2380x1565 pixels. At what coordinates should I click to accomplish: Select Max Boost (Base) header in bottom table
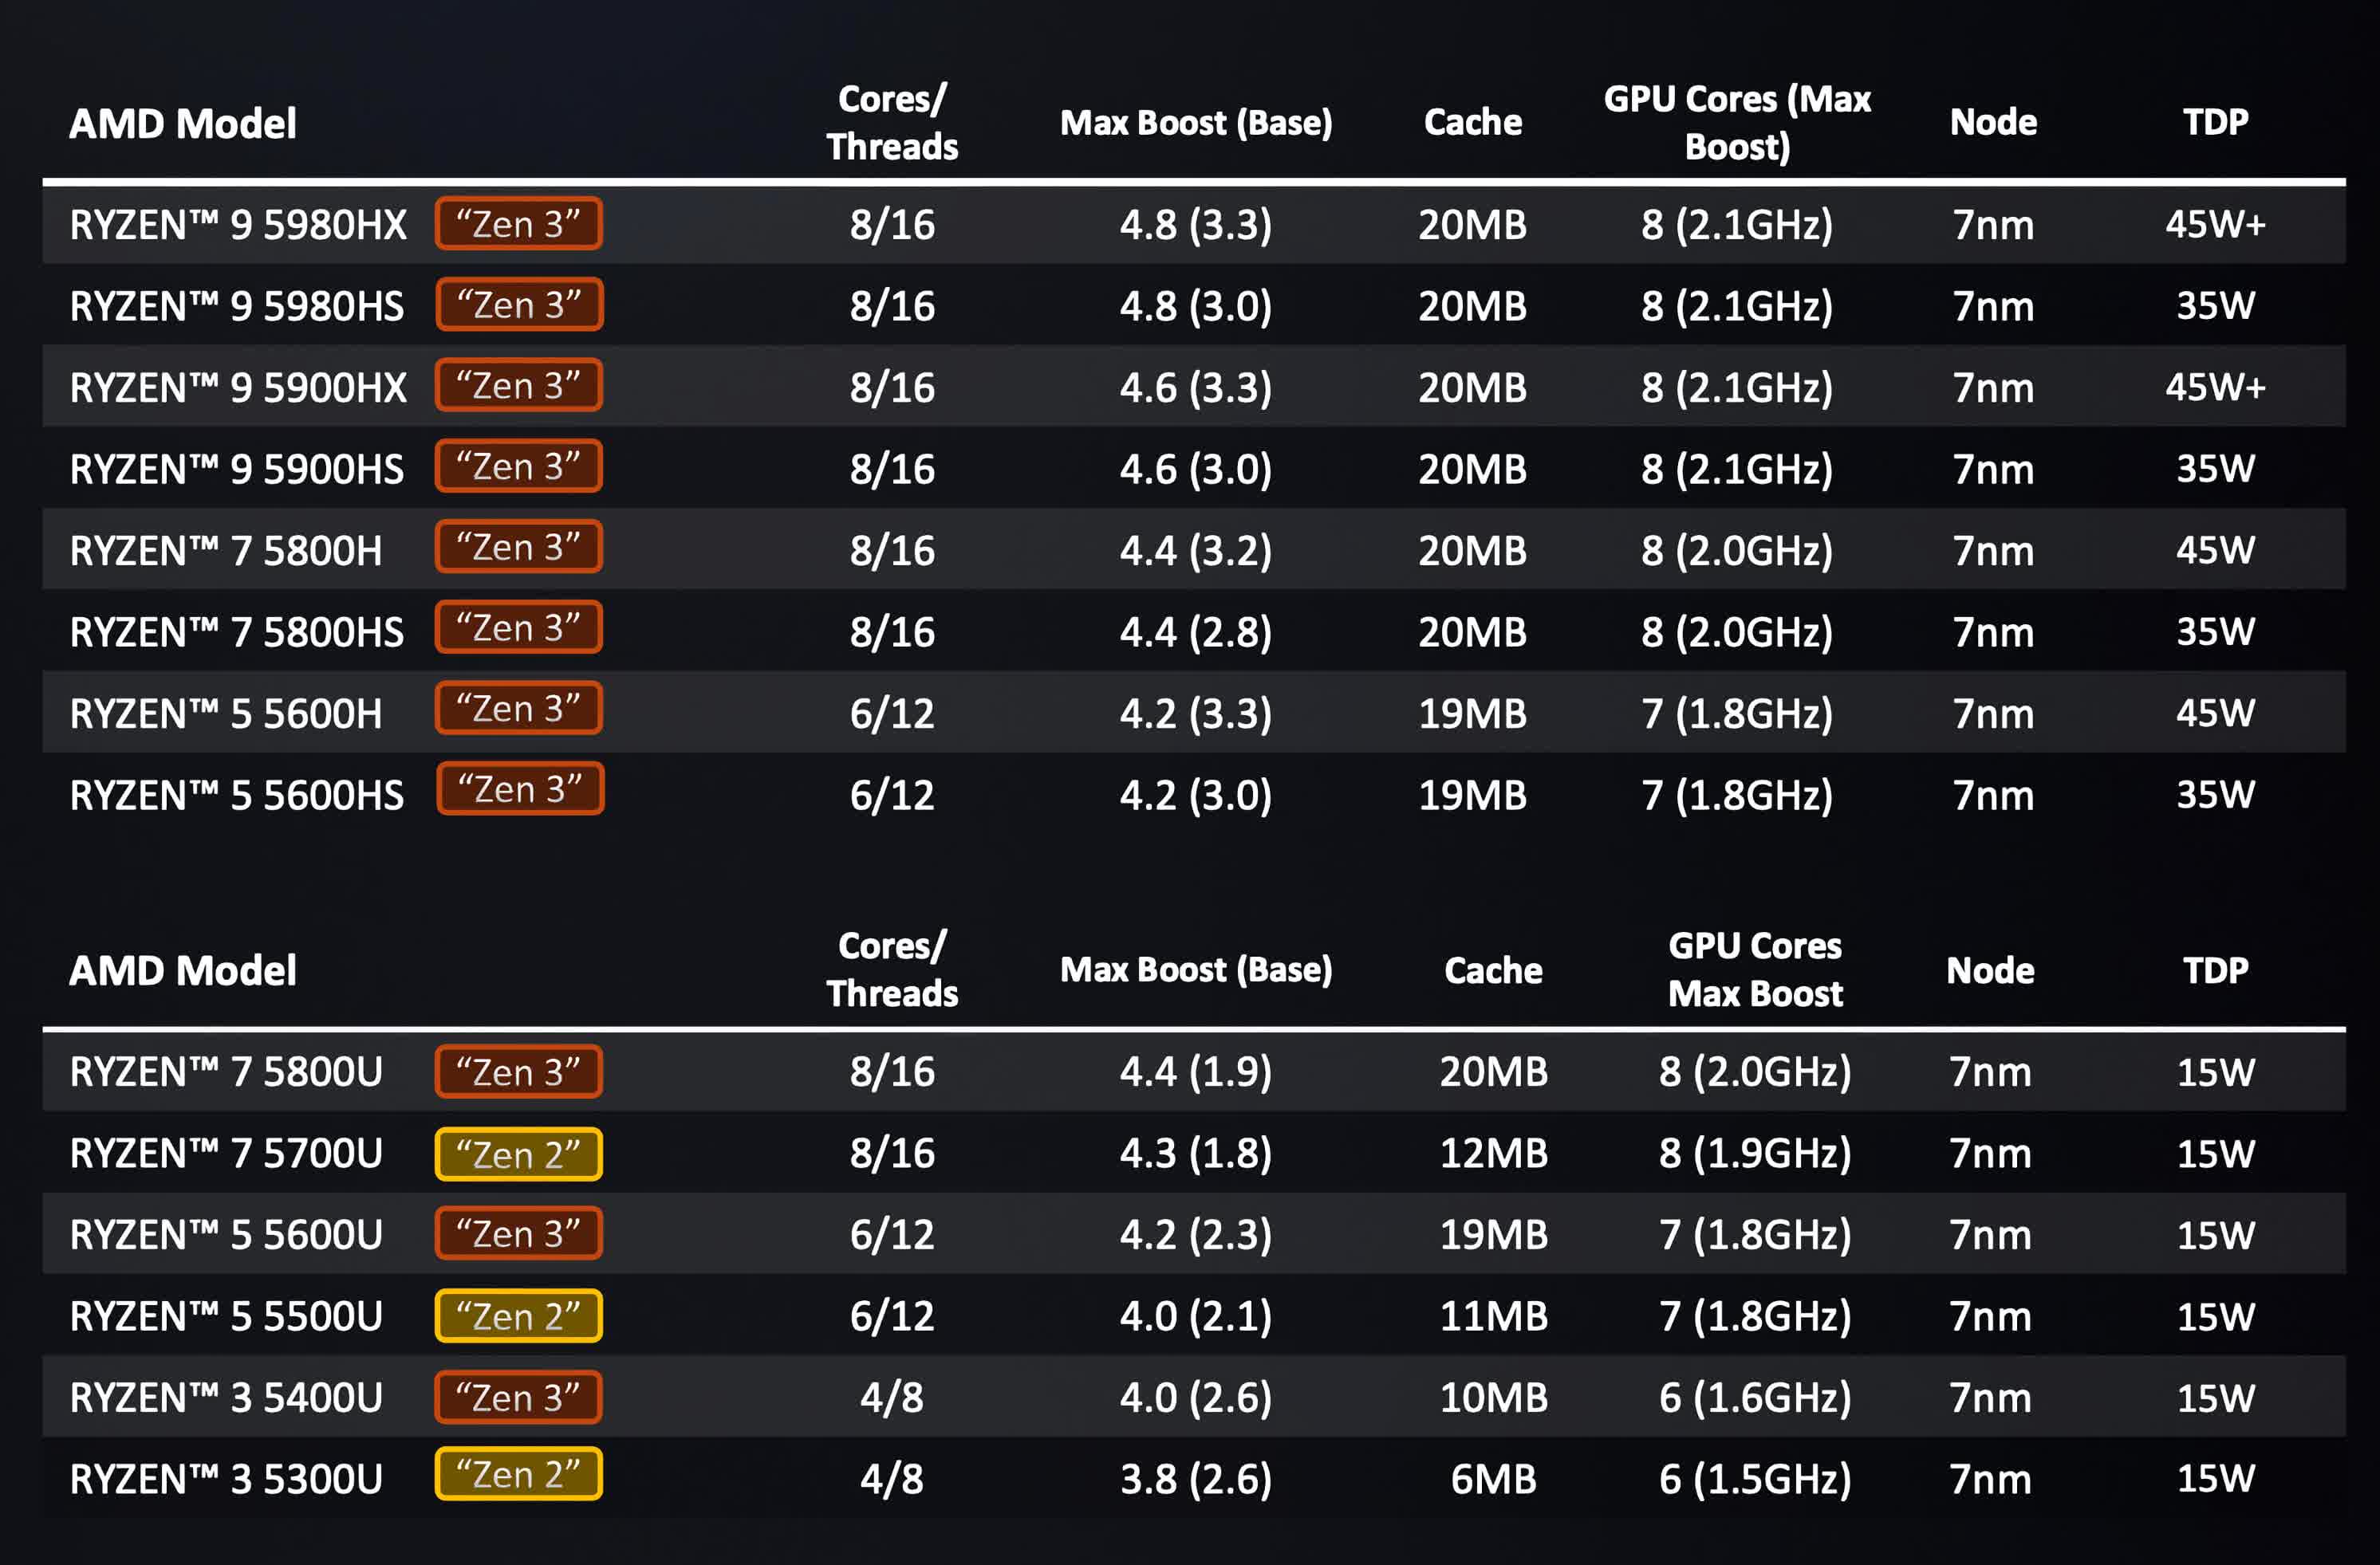[x=1196, y=970]
